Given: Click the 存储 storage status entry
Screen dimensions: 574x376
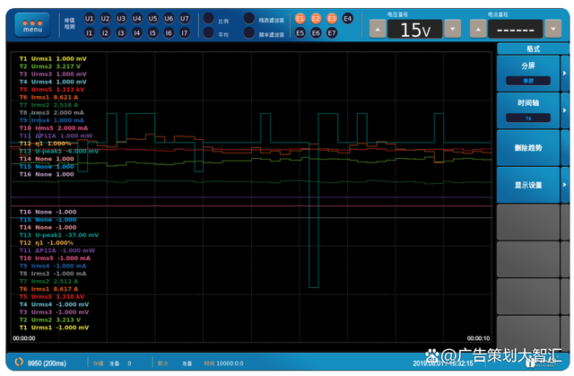Looking at the screenshot, I should click(98, 363).
